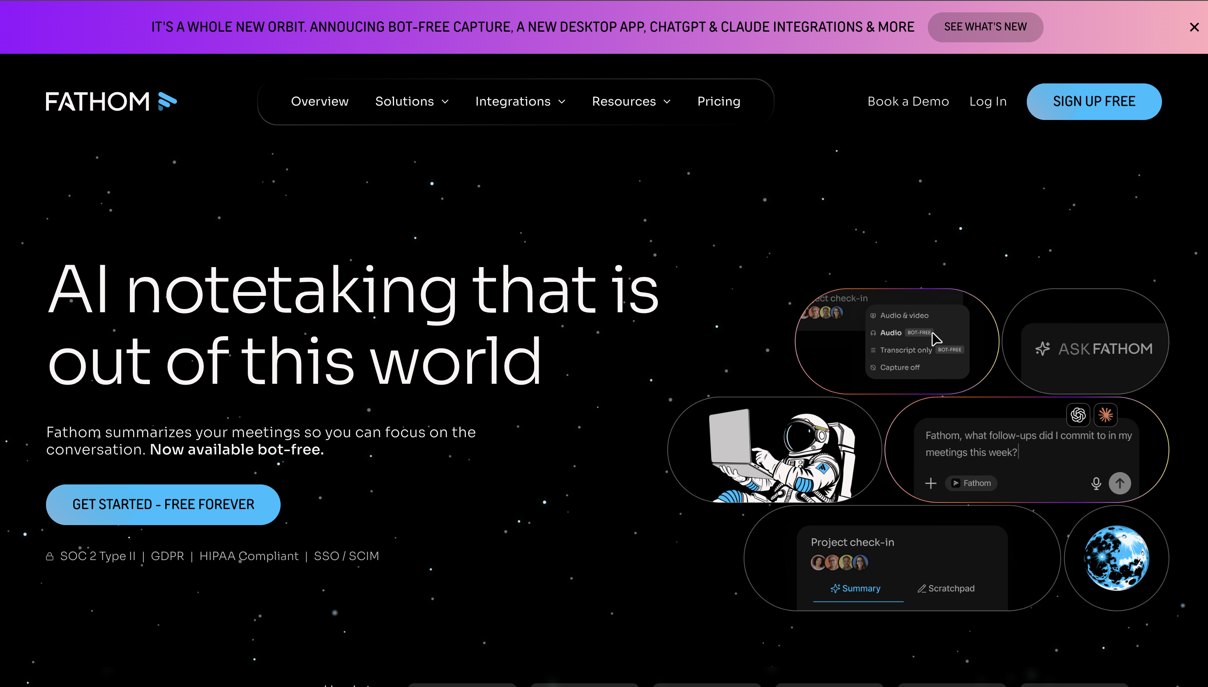The image size is (1208, 687).
Task: Click the Fathom logo
Action: [111, 101]
